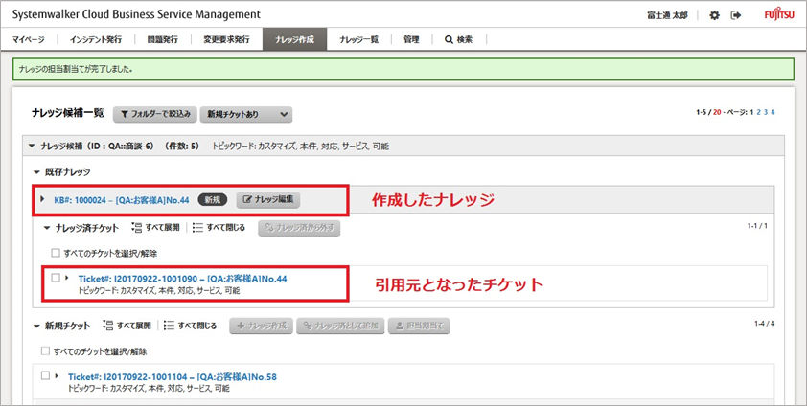Check the box for Ticket I20170922-1001090

point(55,278)
